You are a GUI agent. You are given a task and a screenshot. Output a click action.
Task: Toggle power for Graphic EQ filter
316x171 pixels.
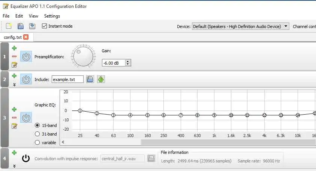coord(26,118)
